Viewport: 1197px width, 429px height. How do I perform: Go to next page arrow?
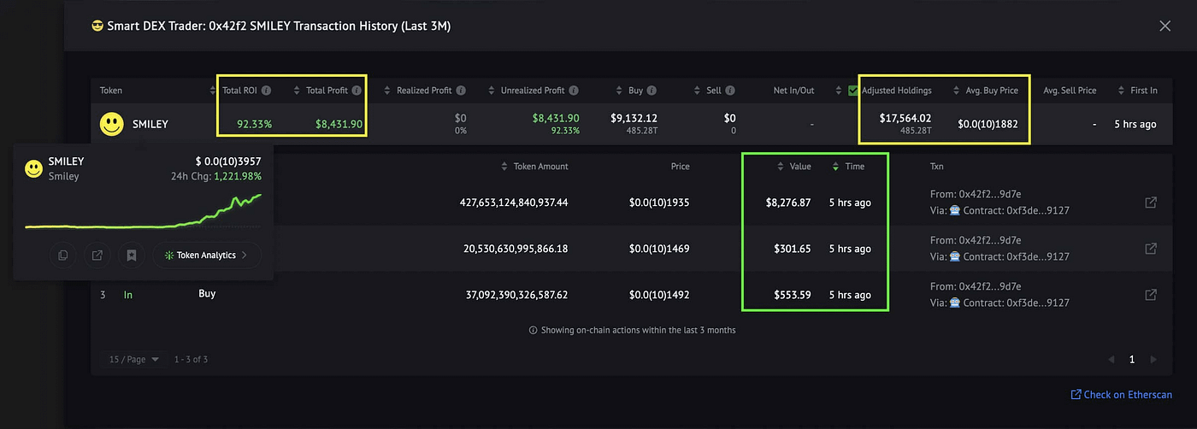1153,360
